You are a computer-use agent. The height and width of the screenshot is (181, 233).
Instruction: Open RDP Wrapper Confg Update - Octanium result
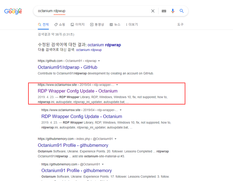[x=78, y=91]
